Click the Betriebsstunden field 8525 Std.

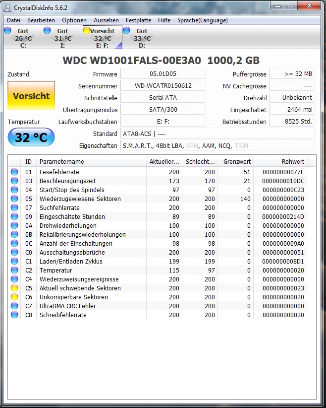pos(292,122)
